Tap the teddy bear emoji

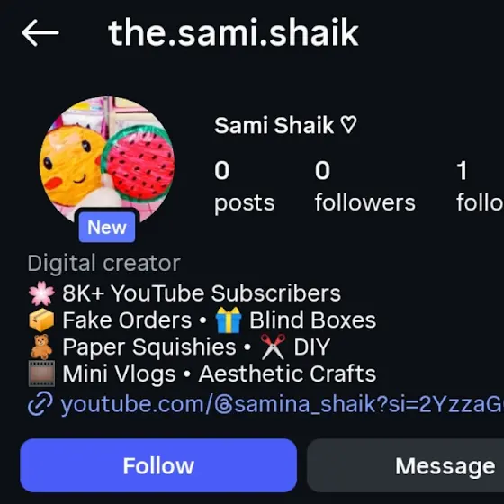[41, 346]
